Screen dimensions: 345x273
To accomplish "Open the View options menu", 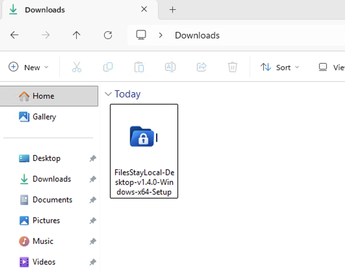I will (x=332, y=67).
